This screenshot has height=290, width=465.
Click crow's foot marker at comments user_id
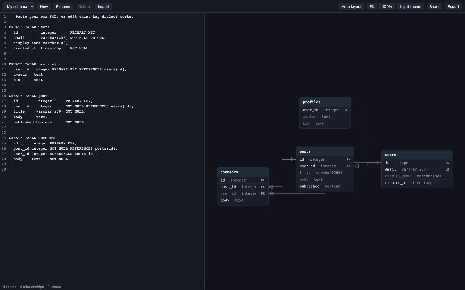(271, 193)
